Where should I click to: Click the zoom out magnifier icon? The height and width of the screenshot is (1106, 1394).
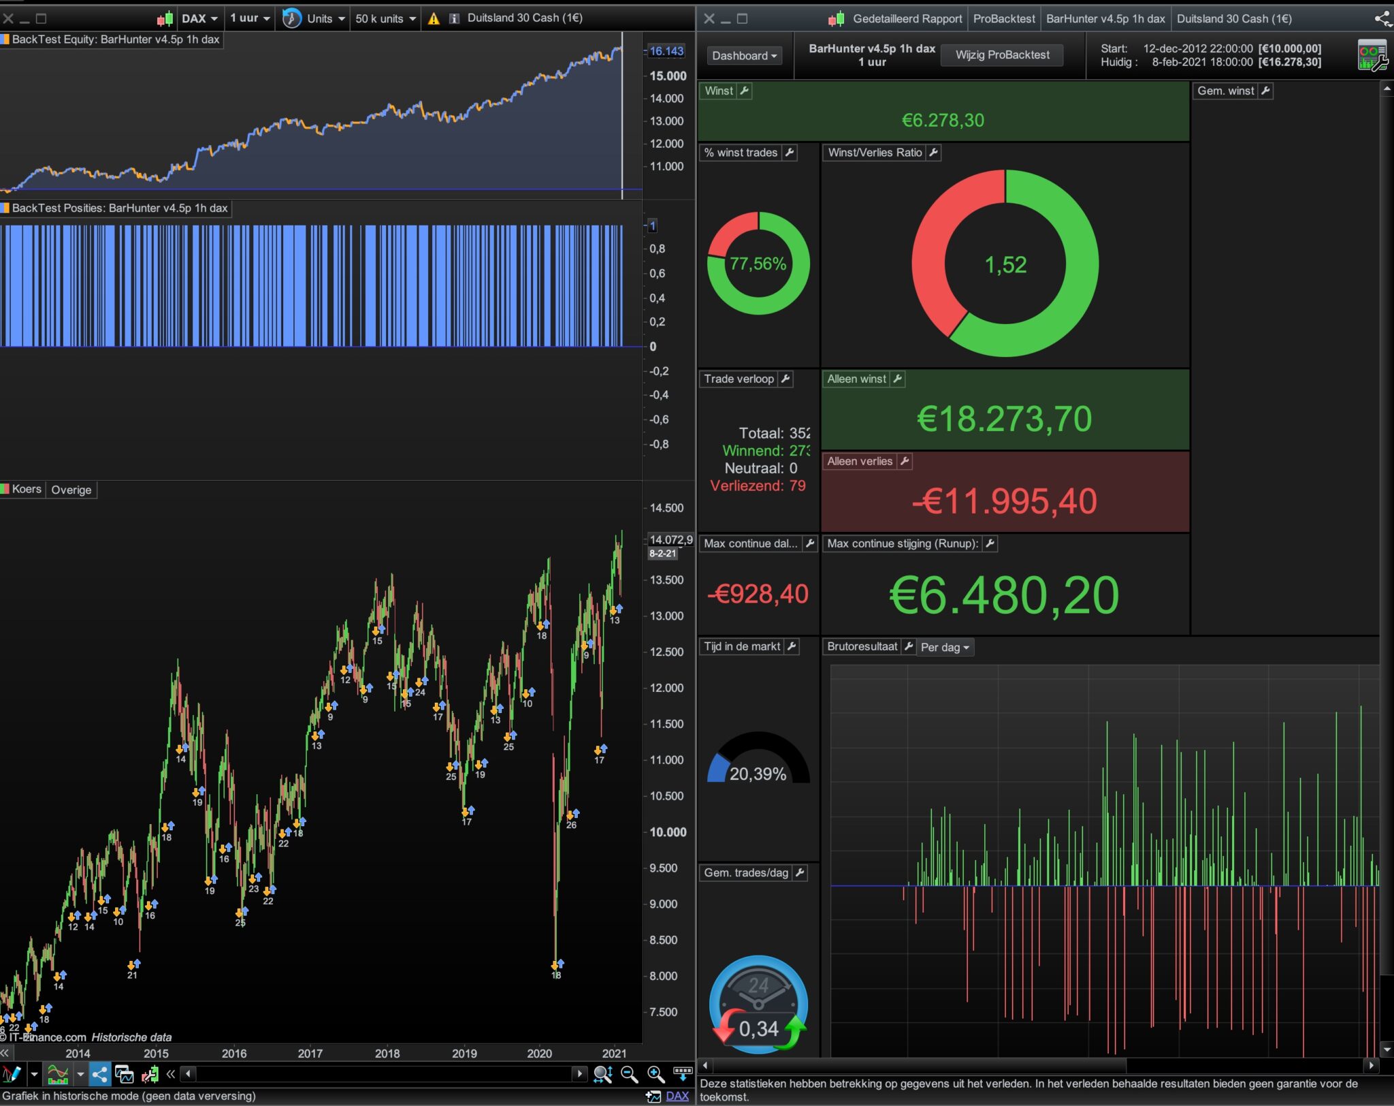[630, 1075]
